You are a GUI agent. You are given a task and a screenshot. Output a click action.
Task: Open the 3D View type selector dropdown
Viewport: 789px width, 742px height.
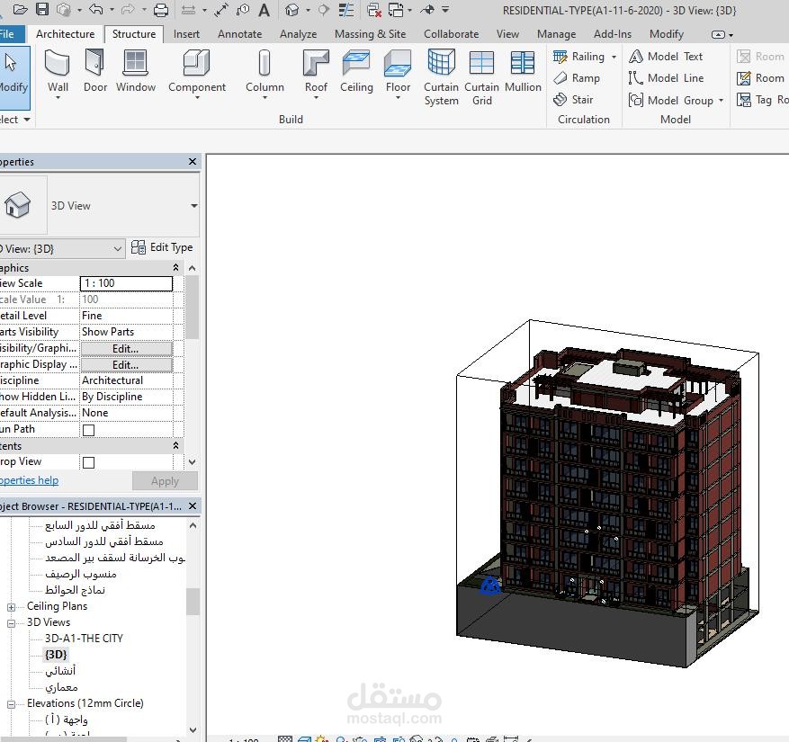pyautogui.click(x=193, y=206)
